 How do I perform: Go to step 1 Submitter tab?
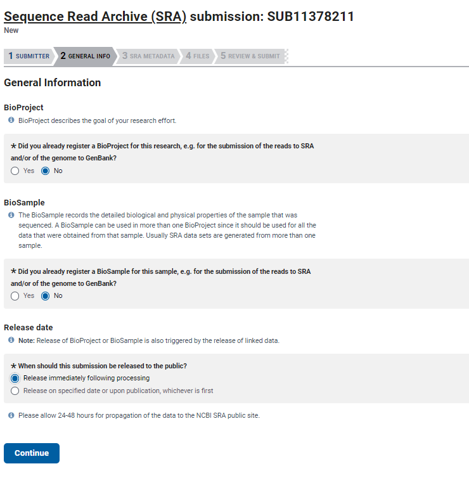(29, 56)
